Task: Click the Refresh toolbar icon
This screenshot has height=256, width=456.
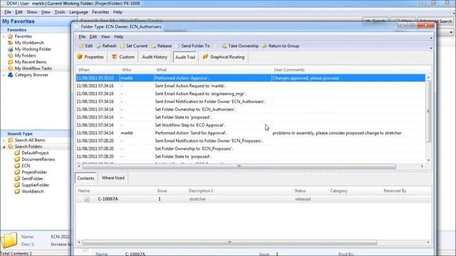Action: 98,46
